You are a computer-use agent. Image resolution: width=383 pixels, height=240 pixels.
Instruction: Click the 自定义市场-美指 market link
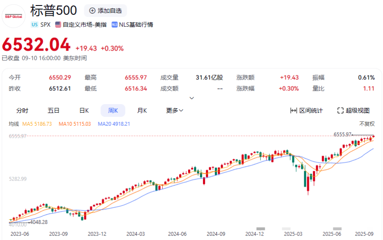click(84, 25)
